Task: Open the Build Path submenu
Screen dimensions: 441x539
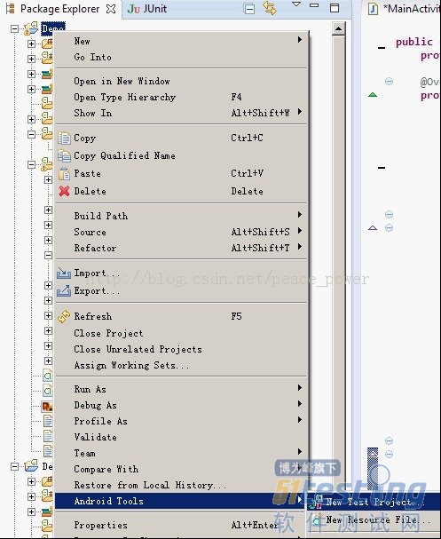Action: coord(182,216)
